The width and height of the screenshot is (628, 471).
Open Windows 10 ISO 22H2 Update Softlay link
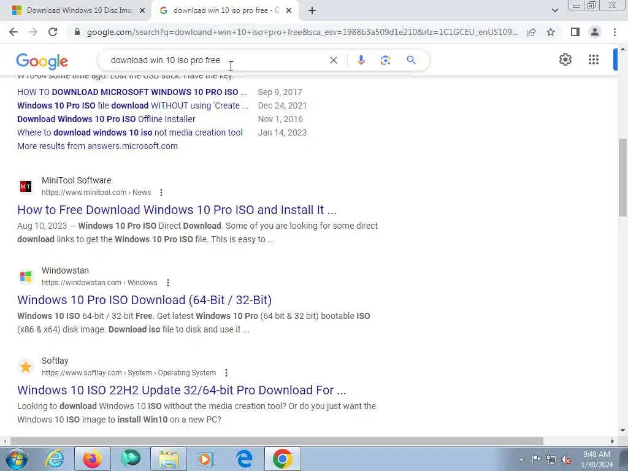(182, 390)
